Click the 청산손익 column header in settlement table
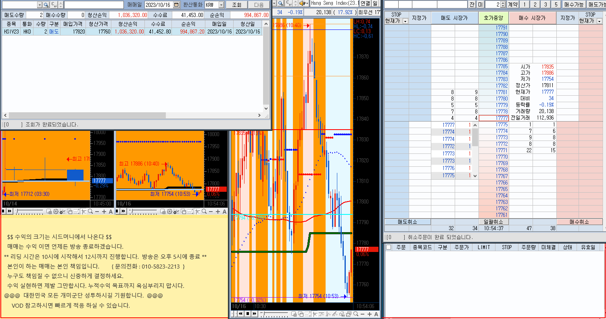606x319 pixels. [129, 24]
